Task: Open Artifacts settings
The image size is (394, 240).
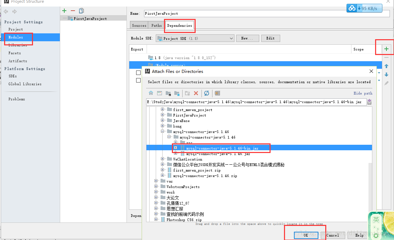Action: pos(18,61)
